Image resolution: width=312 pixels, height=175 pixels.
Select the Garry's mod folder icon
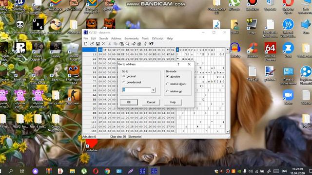pyautogui.click(x=56, y=97)
